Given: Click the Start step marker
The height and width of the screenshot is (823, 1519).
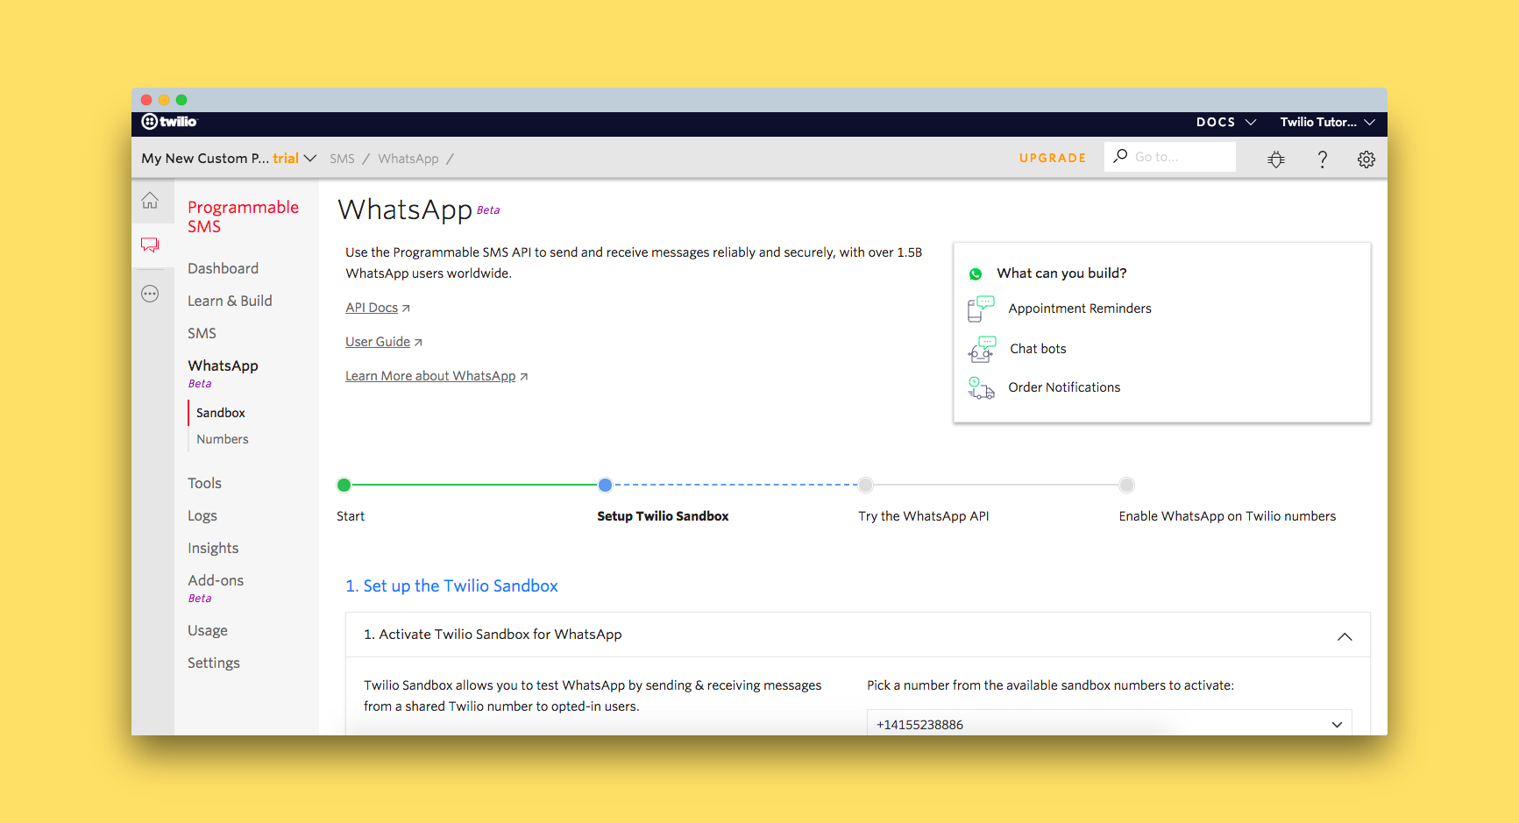Looking at the screenshot, I should tap(344, 485).
